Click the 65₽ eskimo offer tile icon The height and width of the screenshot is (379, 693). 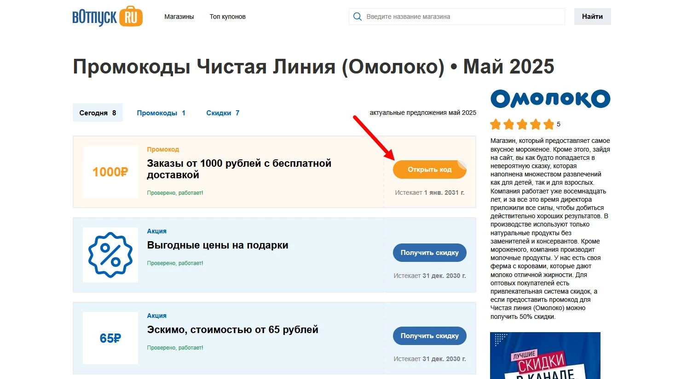click(110, 338)
